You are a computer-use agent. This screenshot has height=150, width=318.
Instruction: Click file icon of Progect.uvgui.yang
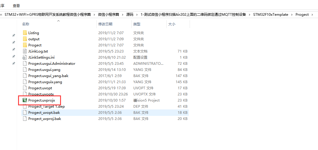click(25, 70)
